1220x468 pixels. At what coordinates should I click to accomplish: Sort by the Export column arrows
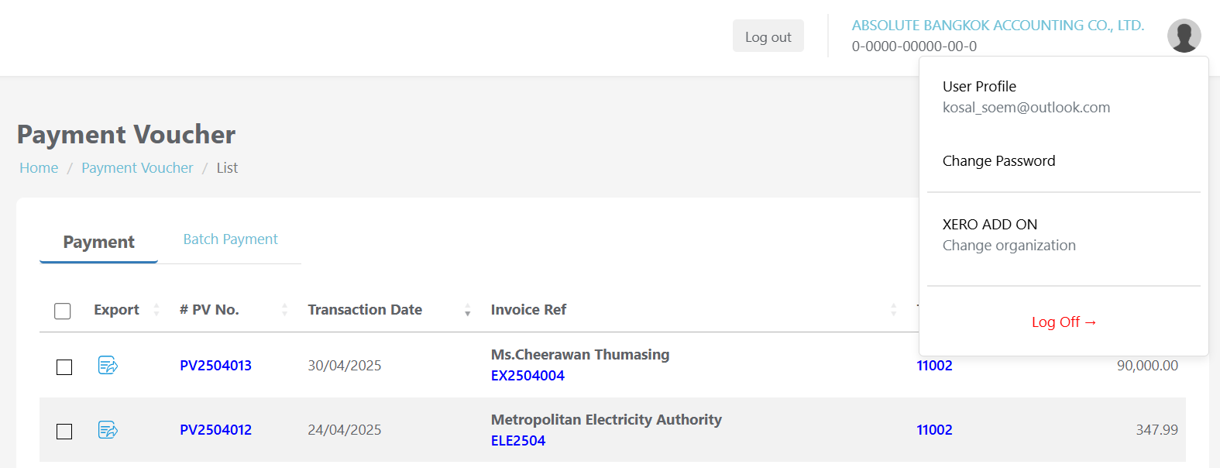pyautogui.click(x=156, y=310)
